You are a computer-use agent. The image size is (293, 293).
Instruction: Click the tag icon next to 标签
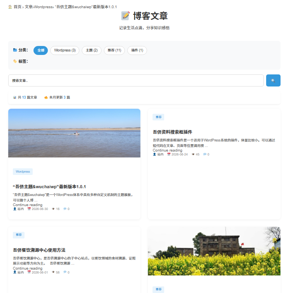15,61
